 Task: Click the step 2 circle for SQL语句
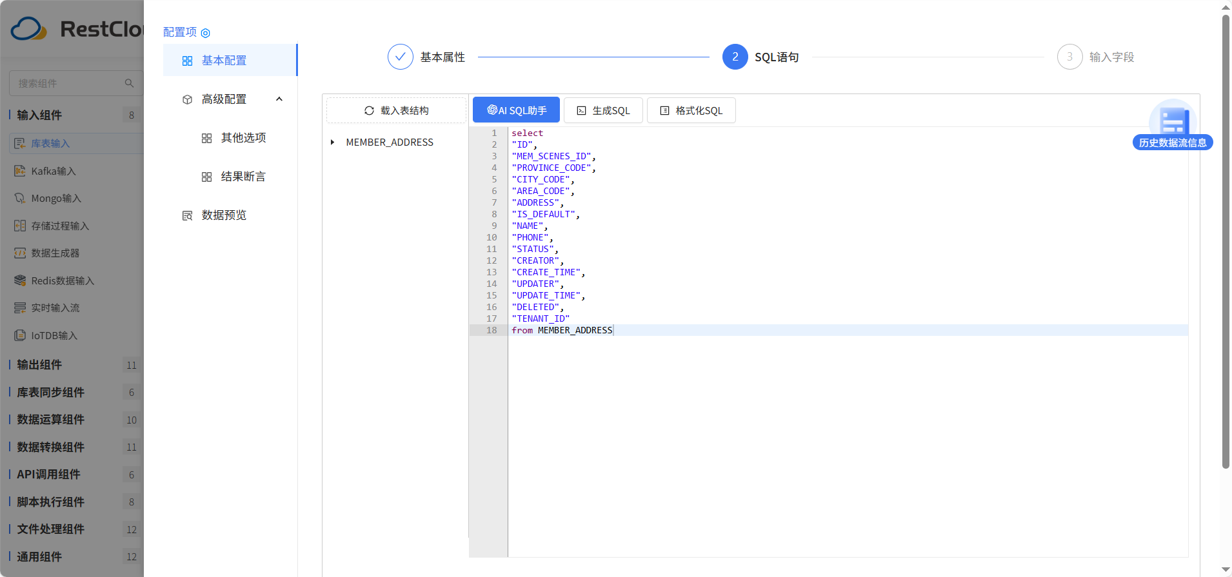coord(735,57)
